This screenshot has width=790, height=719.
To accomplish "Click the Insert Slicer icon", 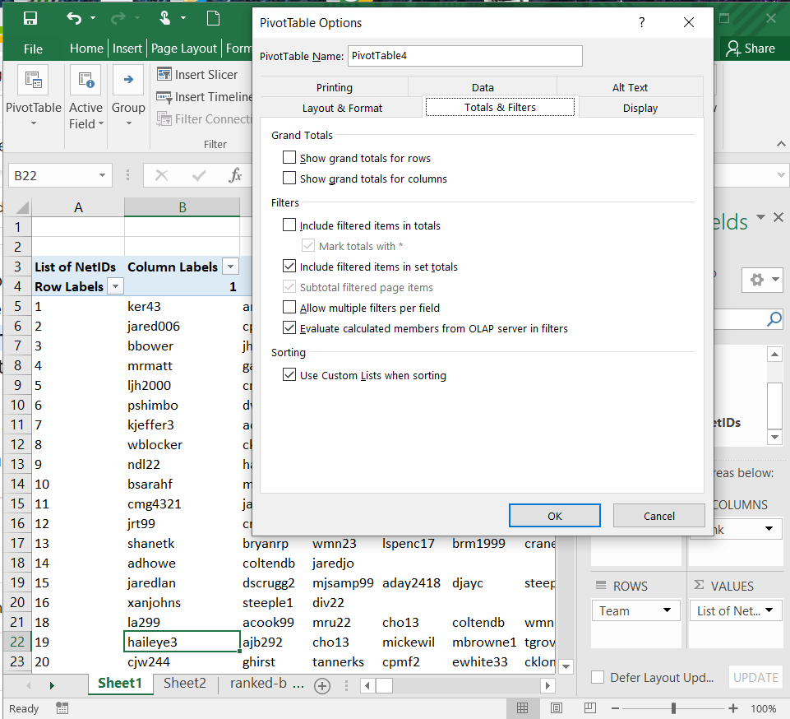I will point(164,75).
